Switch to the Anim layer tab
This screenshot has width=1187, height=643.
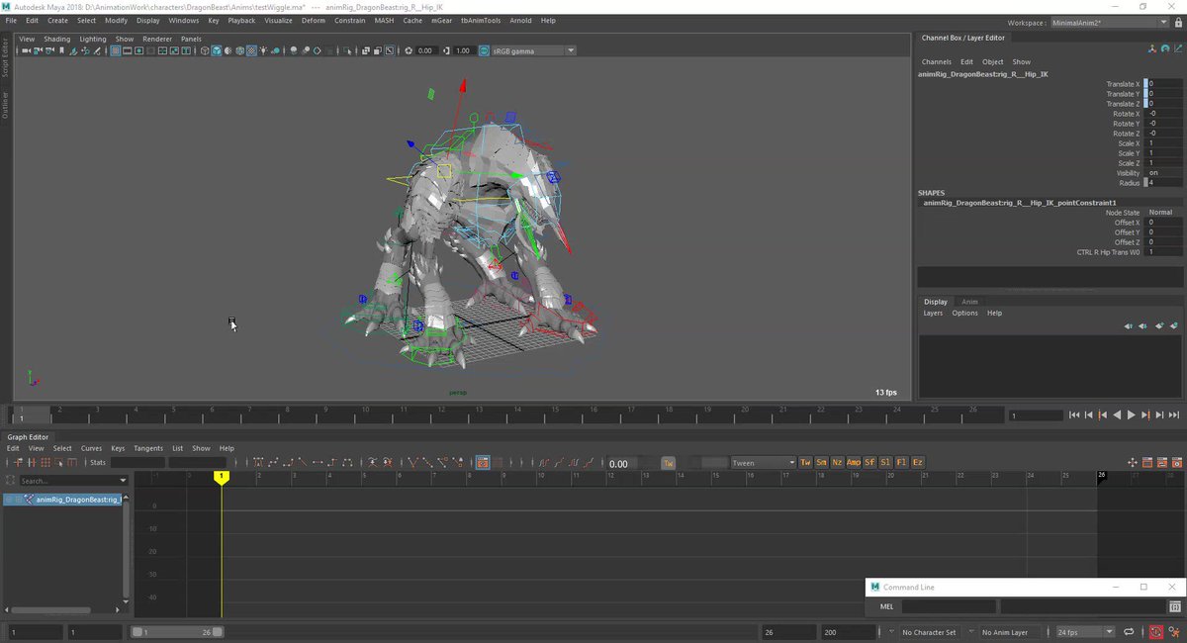pos(969,302)
